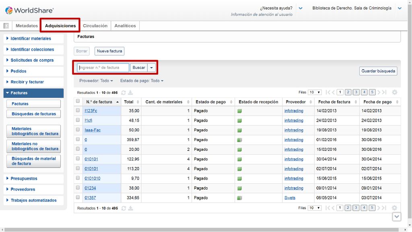
Task: Select the Adquisiciones tab
Action: [x=60, y=26]
